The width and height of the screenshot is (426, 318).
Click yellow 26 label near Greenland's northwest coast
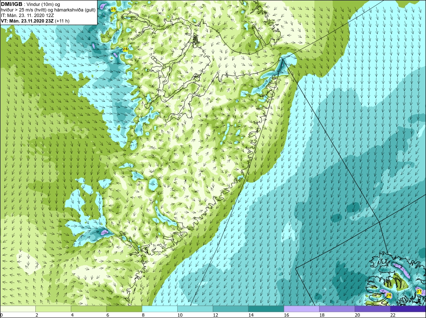[x=125, y=49]
